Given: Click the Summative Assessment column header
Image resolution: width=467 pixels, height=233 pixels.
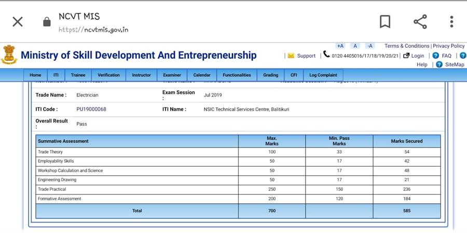Looking at the screenshot, I should click(137, 141).
